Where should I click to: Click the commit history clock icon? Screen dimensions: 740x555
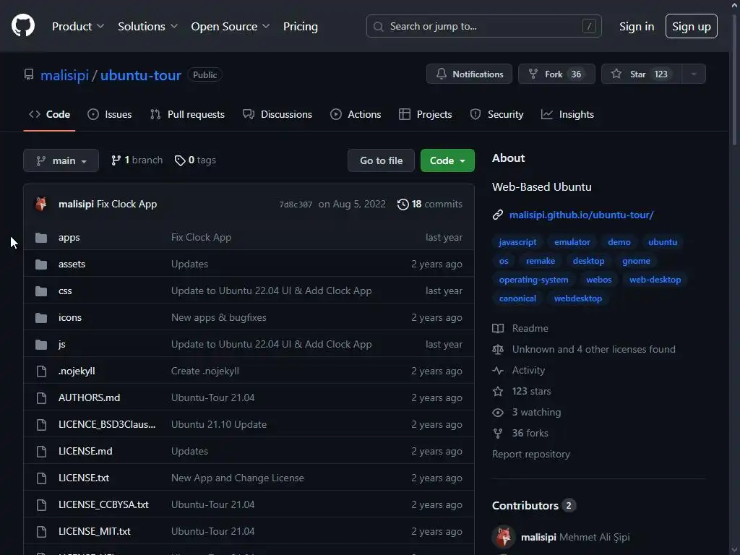coord(403,205)
